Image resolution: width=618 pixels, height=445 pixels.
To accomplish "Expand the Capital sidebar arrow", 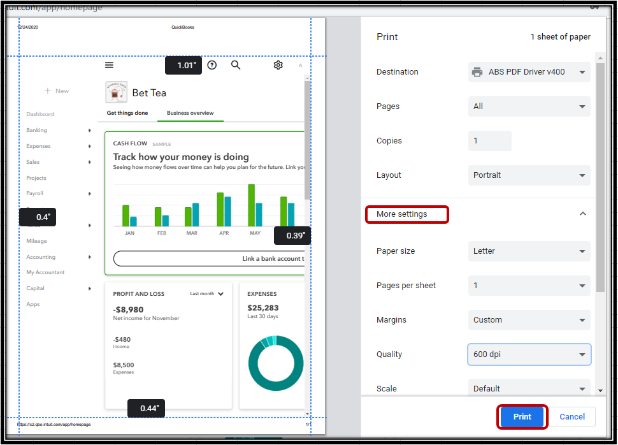I will [x=90, y=288].
